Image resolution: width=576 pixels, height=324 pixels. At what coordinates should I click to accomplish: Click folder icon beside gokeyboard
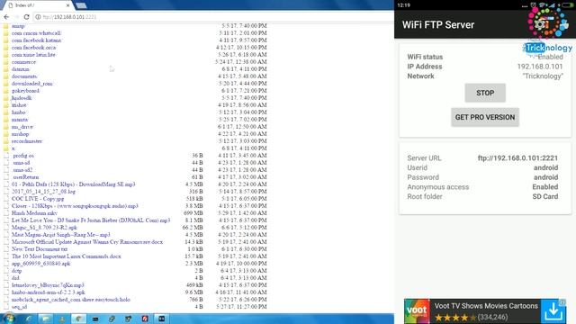pyautogui.click(x=6, y=91)
